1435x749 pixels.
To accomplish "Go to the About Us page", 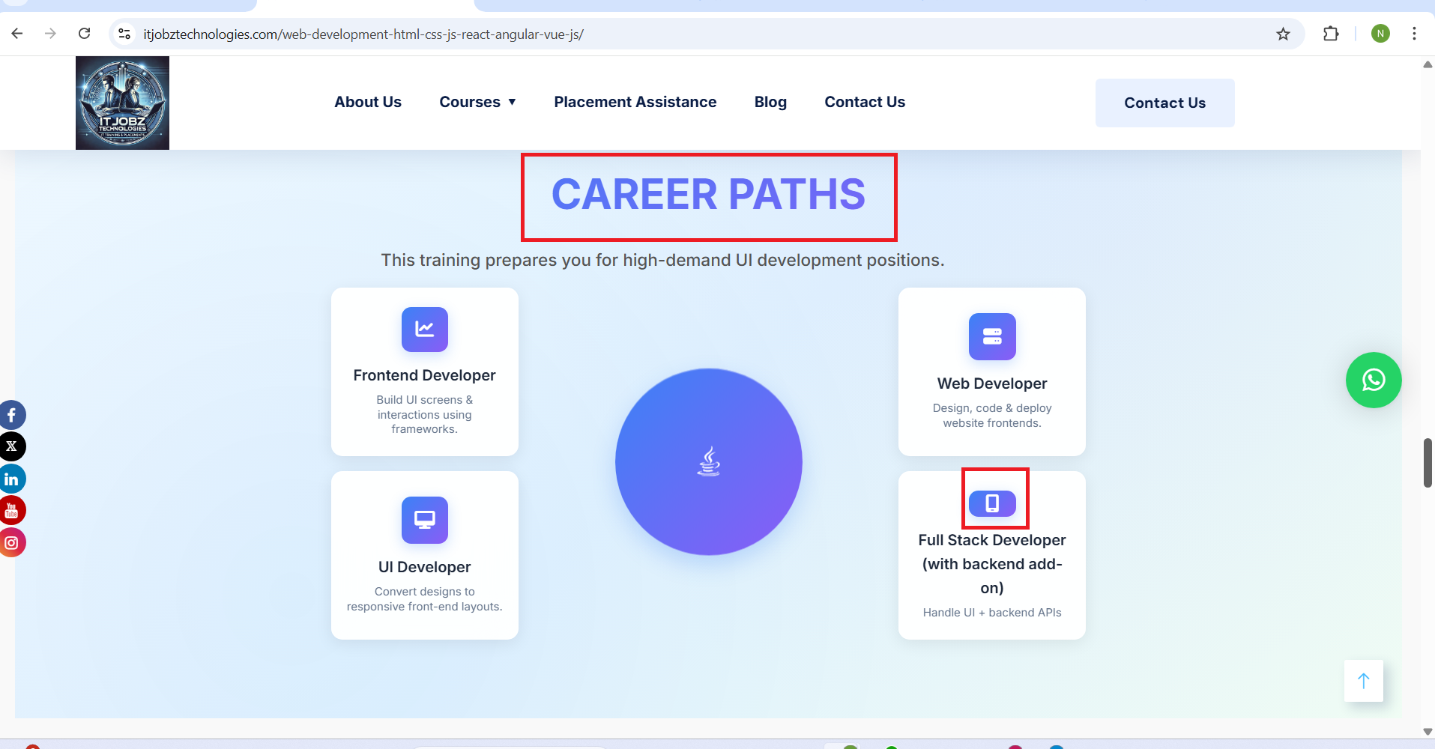I will (x=367, y=102).
